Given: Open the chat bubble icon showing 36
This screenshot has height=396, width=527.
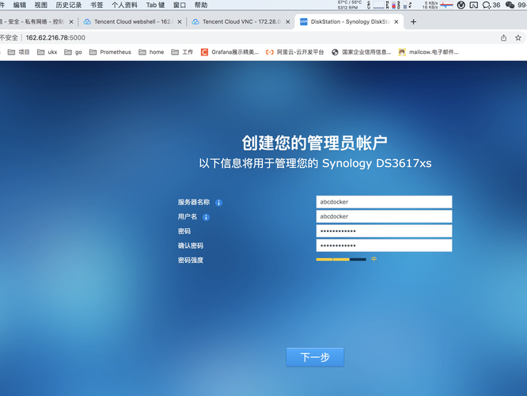Looking at the screenshot, I should click(491, 5).
